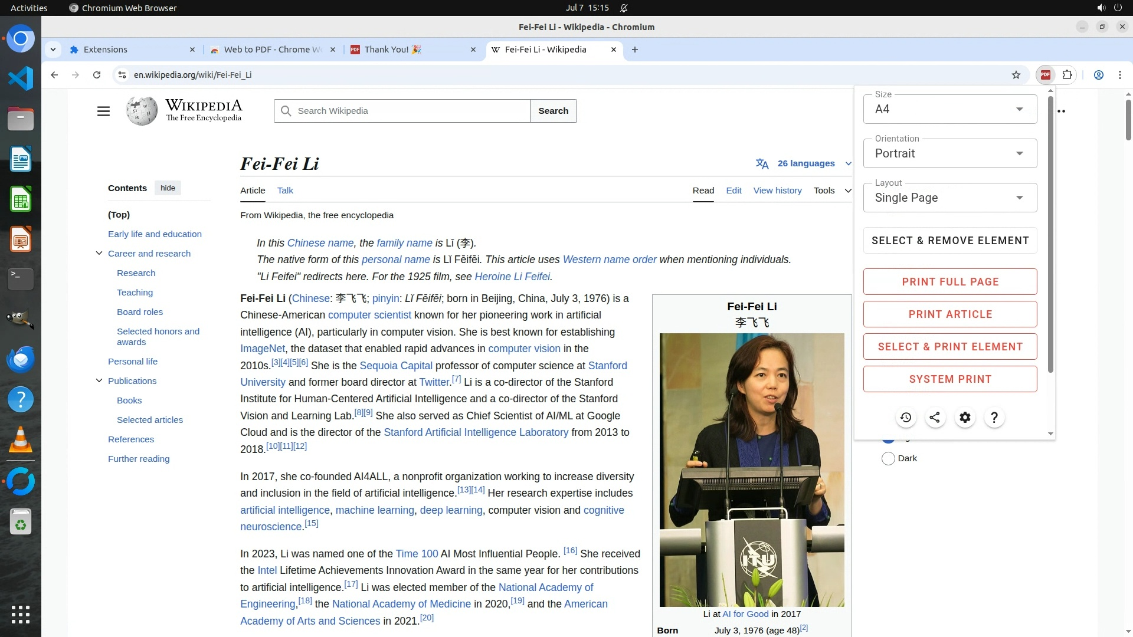This screenshot has height=637, width=1133.
Task: Click the Web to PDF extension icon
Action: 1045,75
